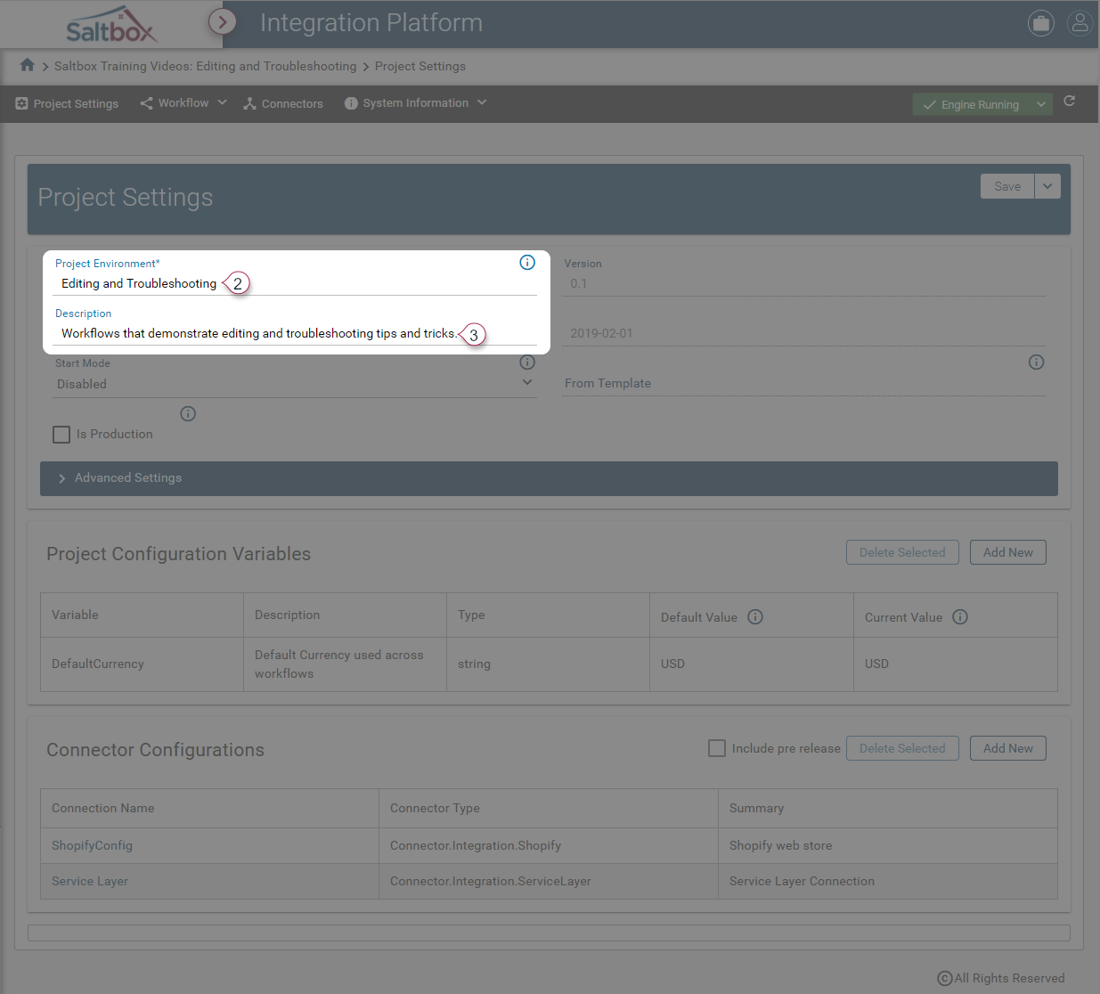Click Project Settings breadcrumb link
Viewport: 1100px width, 994px height.
click(420, 66)
